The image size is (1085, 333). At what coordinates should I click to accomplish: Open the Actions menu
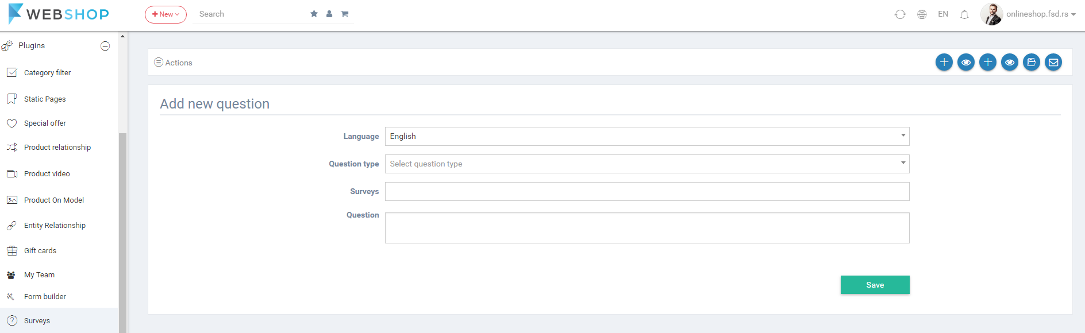174,63
